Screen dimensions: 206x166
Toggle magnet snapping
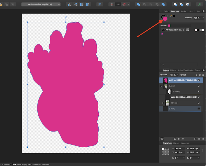click(x=124, y=5)
